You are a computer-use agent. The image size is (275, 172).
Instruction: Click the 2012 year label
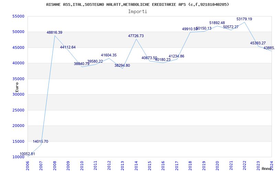(x=109, y=166)
